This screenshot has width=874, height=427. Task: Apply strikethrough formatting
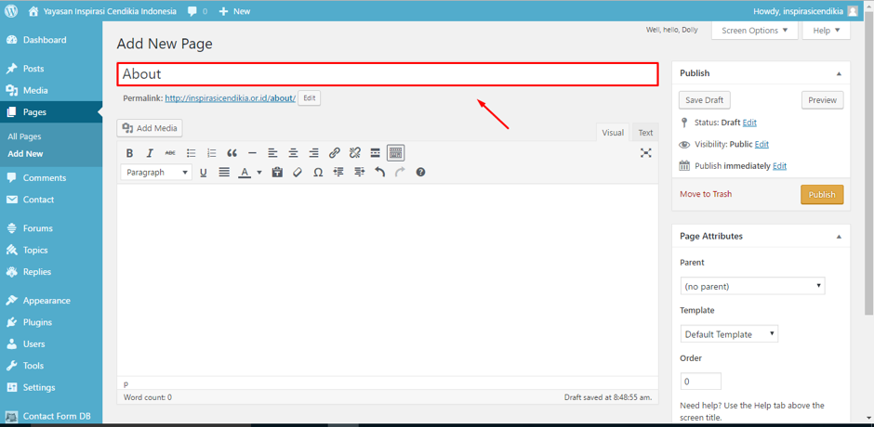tap(170, 153)
